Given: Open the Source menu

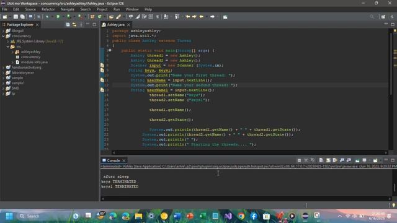Looking at the screenshot, I should click(30, 9).
